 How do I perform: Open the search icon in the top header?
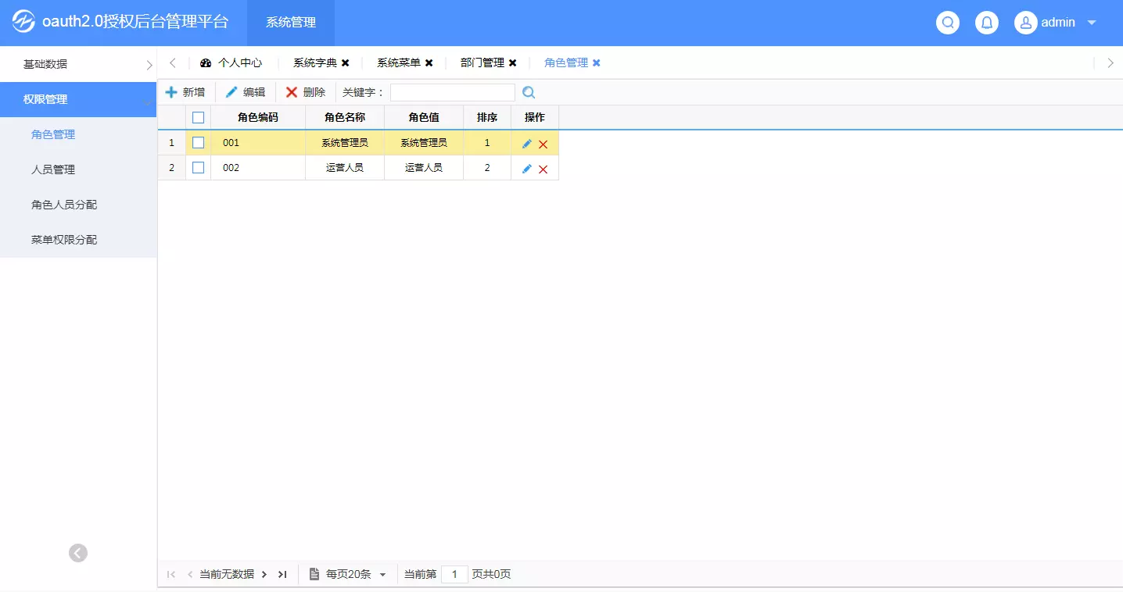point(948,23)
